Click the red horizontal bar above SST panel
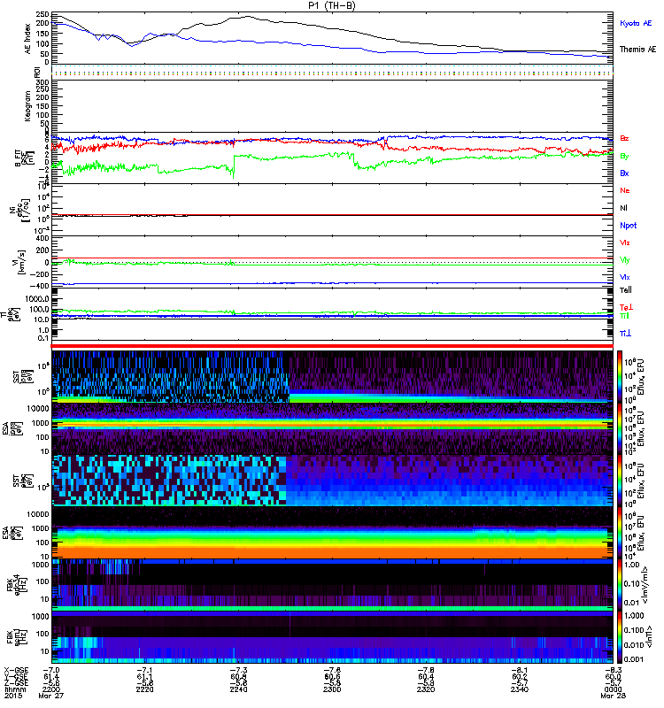The height and width of the screenshot is (708, 664). (331, 346)
